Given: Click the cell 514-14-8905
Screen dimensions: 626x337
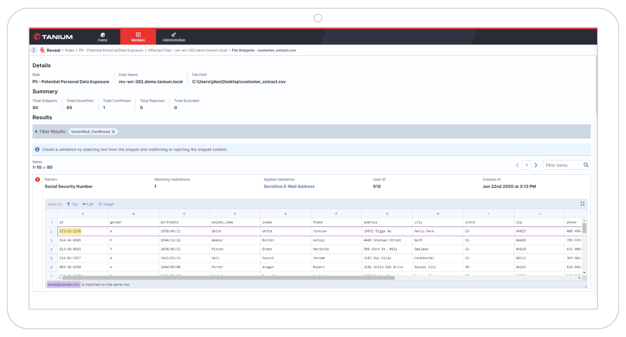Looking at the screenshot, I should [83, 240].
